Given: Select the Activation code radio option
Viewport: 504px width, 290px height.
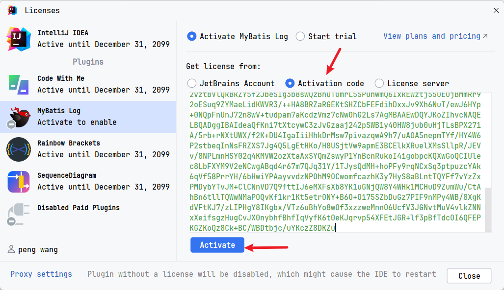Looking at the screenshot, I should coord(290,83).
